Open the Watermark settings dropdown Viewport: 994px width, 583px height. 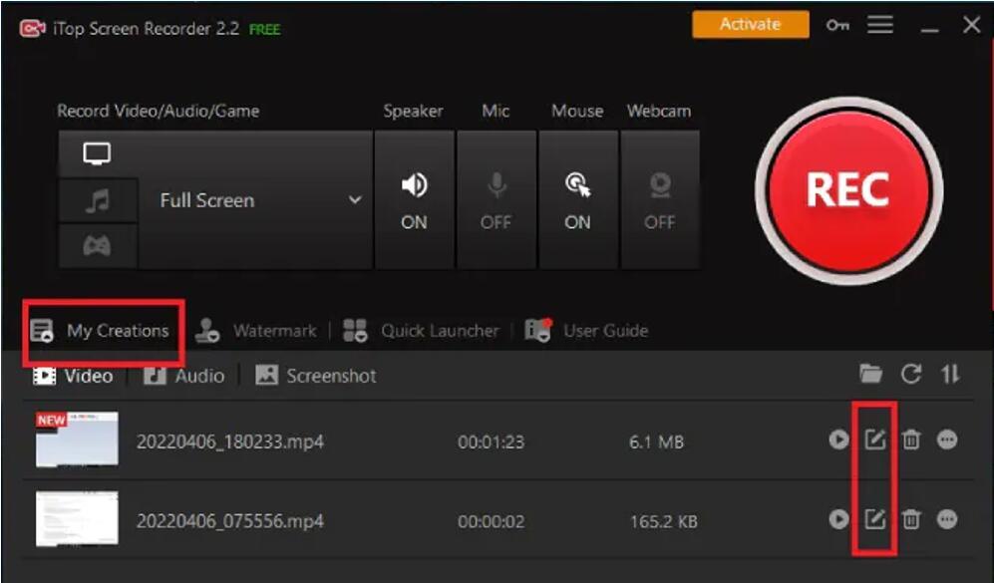coord(255,331)
